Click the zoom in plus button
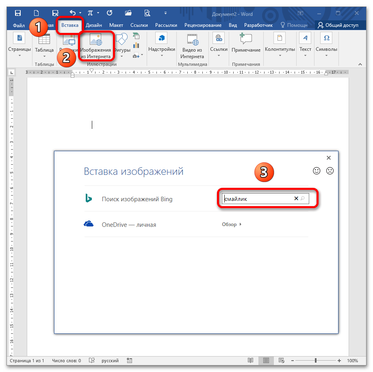Image resolution: width=373 pixels, height=372 pixels. 339,361
